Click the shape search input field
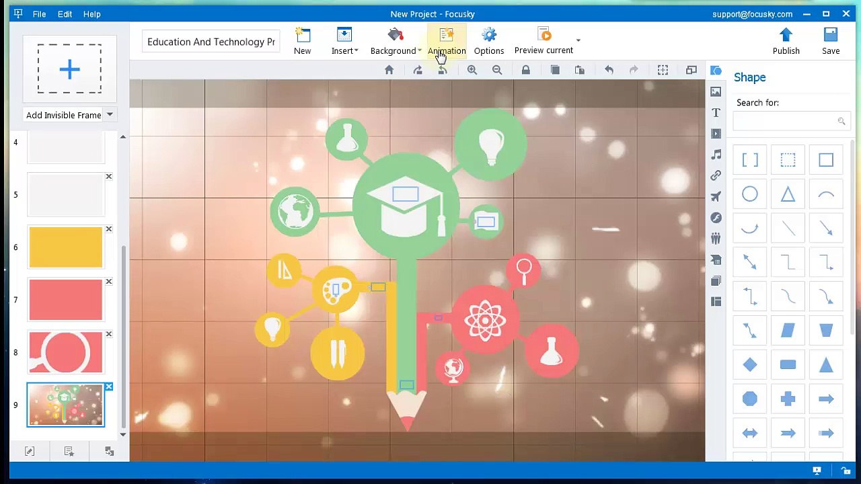861x484 pixels. (x=790, y=121)
